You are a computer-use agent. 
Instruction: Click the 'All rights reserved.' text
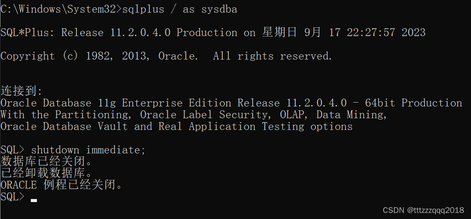pyautogui.click(x=273, y=56)
